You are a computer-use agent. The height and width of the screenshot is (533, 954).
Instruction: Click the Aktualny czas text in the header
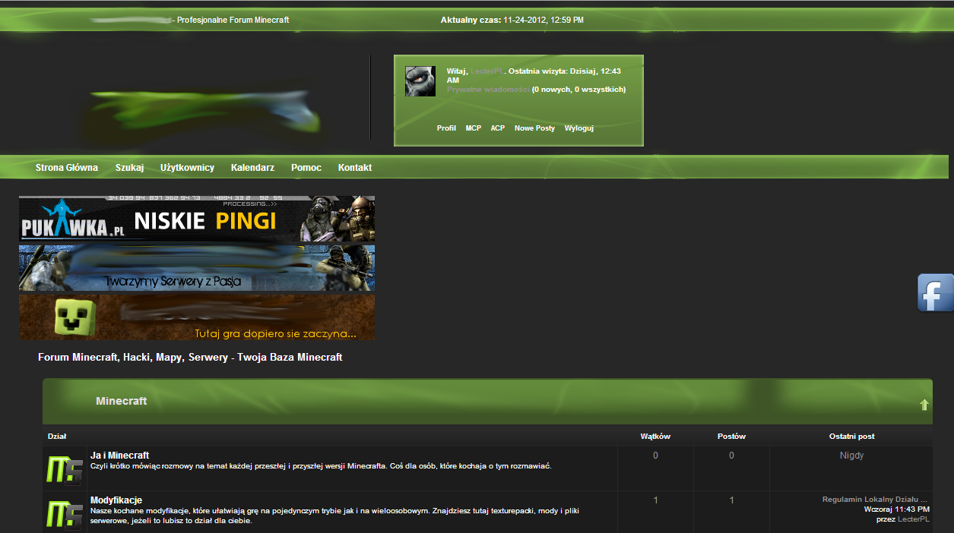coord(512,20)
